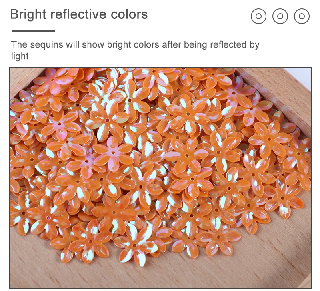The height and width of the screenshot is (291, 320).
Task: Click the word "light" on the second line
Action: (20, 56)
